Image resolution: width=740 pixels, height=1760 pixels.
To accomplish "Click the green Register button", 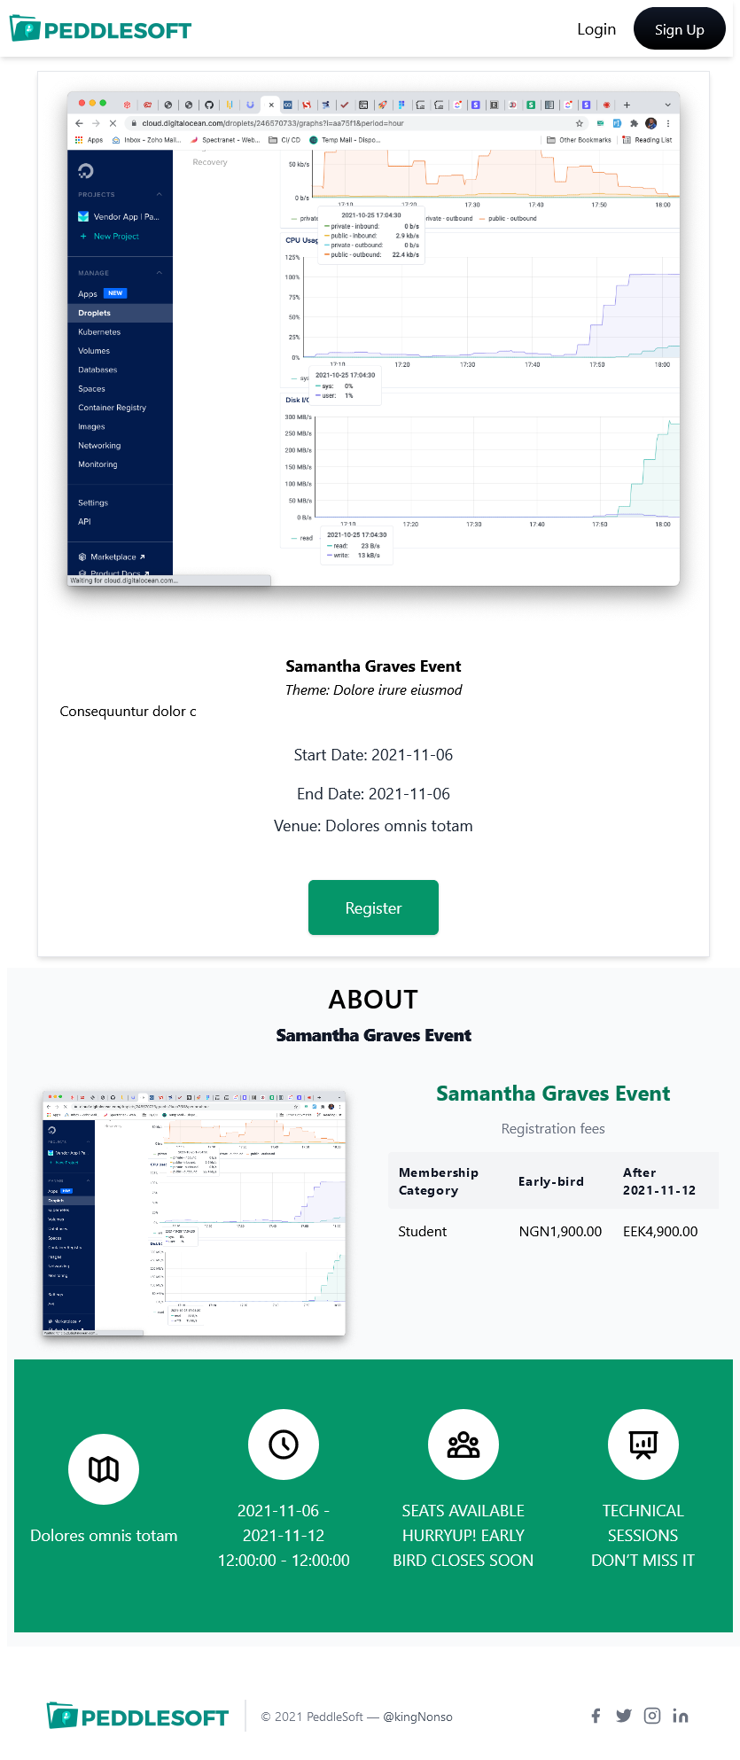I will coord(373,907).
